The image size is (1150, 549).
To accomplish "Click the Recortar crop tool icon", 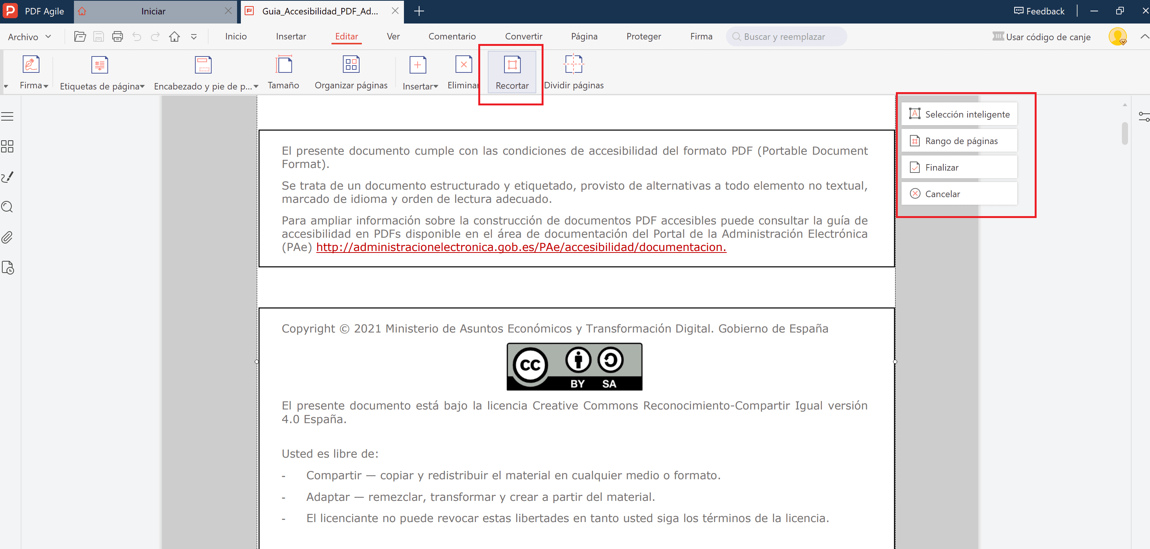I will point(512,65).
